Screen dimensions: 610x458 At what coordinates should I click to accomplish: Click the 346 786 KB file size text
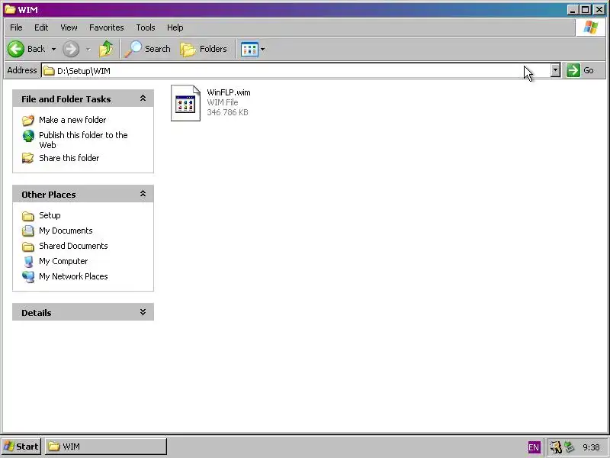click(227, 112)
